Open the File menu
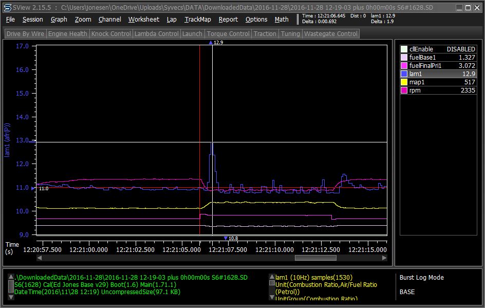The width and height of the screenshot is (485, 308). pyautogui.click(x=10, y=20)
